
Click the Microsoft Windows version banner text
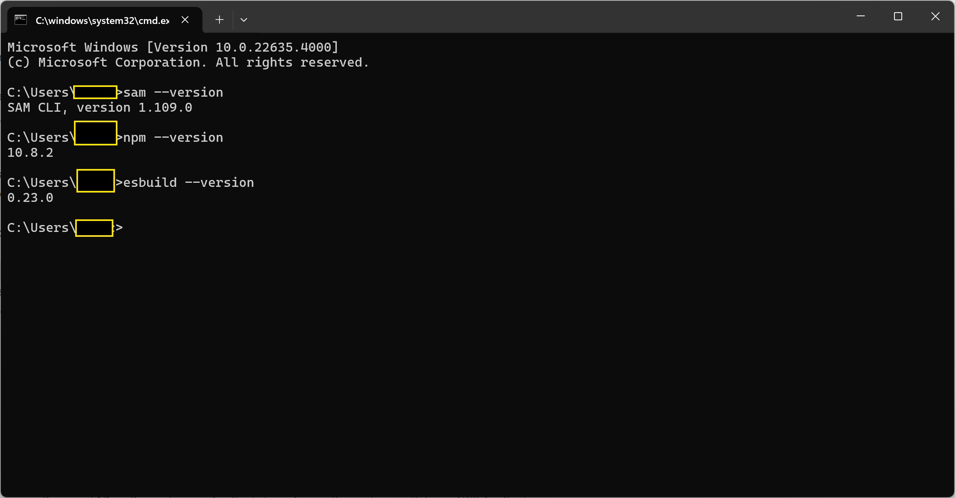pyautogui.click(x=172, y=47)
